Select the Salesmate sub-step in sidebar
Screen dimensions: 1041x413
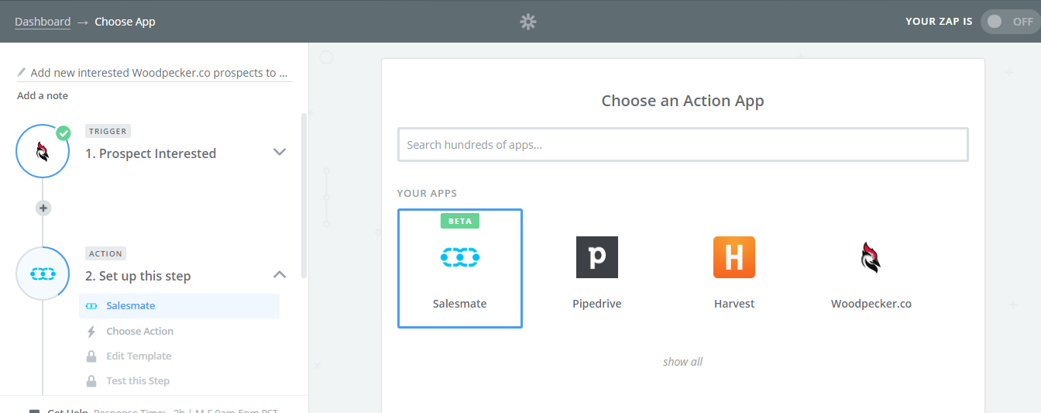(x=179, y=306)
